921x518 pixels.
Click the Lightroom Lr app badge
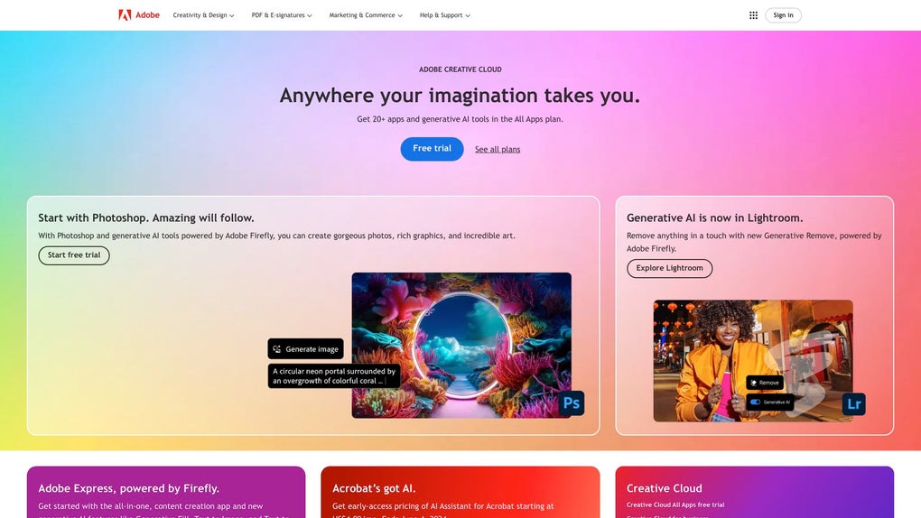click(x=853, y=404)
